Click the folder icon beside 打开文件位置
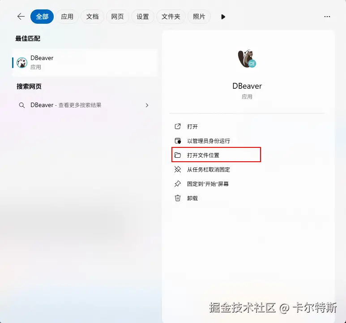The image size is (346, 323). click(x=178, y=155)
